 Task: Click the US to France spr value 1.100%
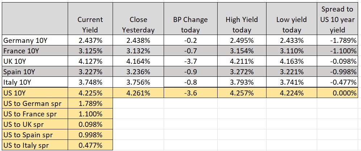pos(90,114)
